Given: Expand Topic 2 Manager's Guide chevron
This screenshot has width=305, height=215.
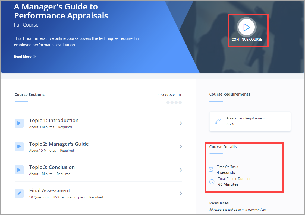Looking at the screenshot, I should click(x=181, y=146).
